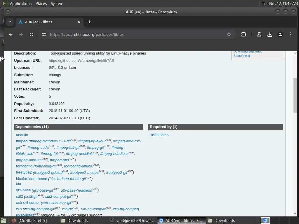Image resolution: width=299 pixels, height=224 pixels.
Task: Close the AUR (en) - libtas tab
Action: pos(79,22)
